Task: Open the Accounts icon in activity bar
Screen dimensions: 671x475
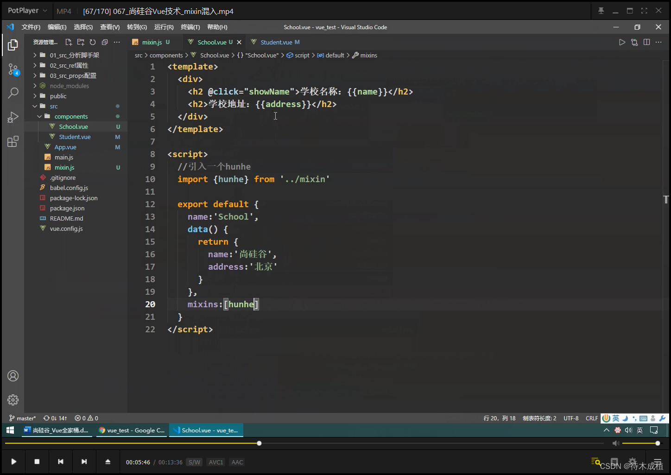Action: pyautogui.click(x=13, y=376)
